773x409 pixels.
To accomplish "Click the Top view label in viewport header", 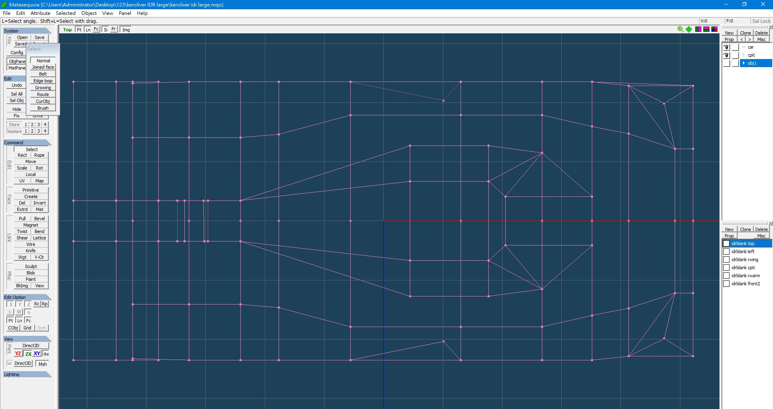I will click(x=67, y=30).
